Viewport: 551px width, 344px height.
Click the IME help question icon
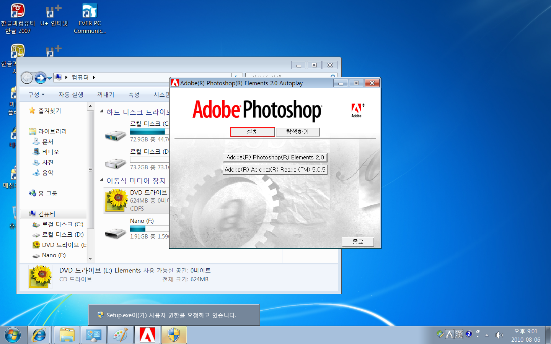[469, 334]
